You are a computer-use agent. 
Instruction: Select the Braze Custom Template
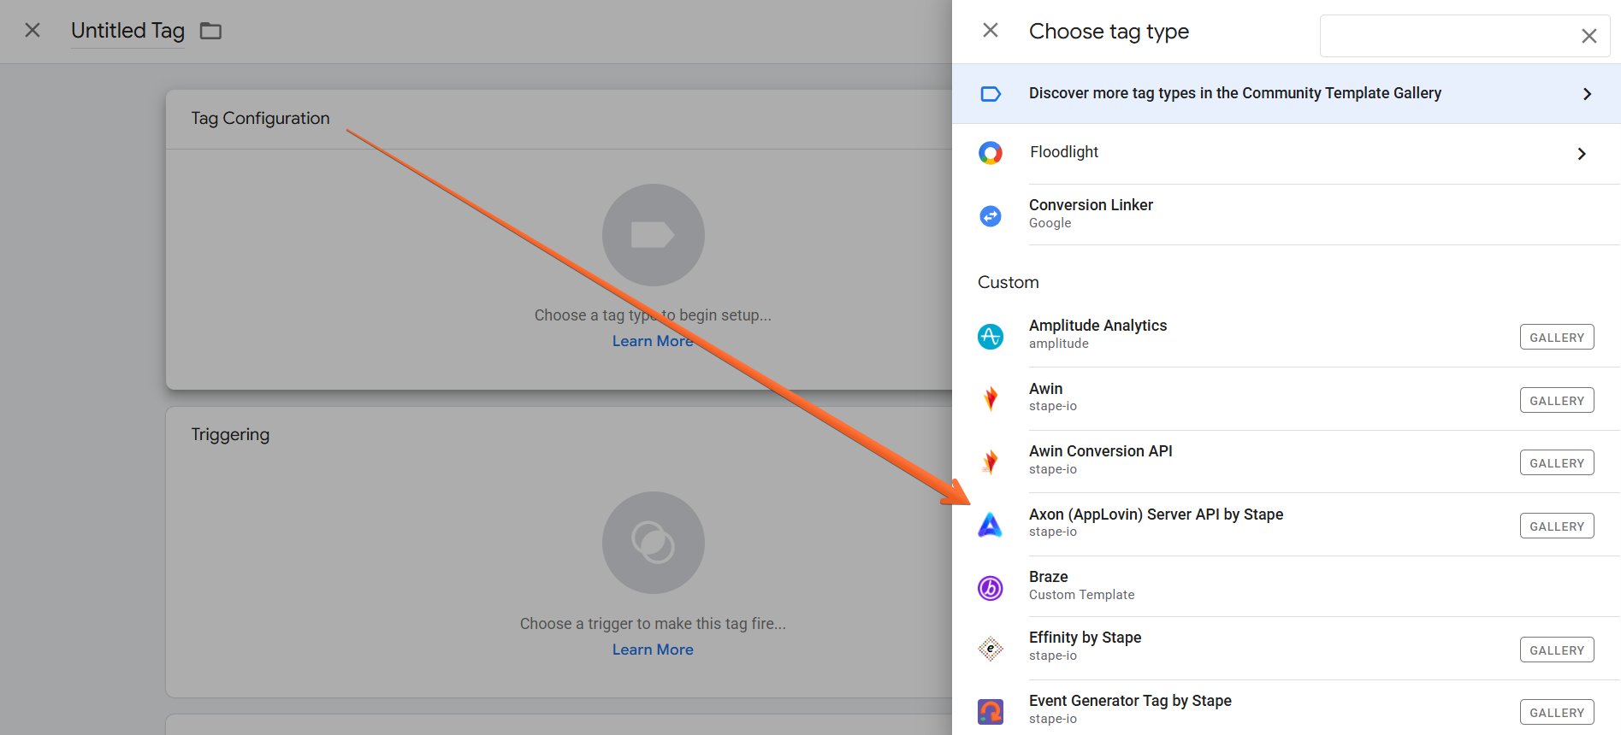click(x=1287, y=586)
